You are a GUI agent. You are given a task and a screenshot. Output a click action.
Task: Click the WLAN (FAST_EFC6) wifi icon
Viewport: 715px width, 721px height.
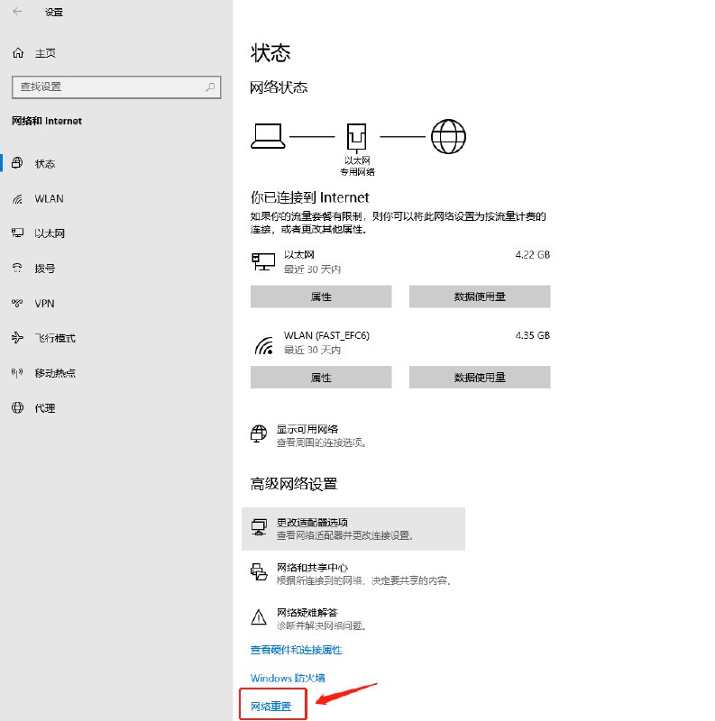[x=264, y=345]
